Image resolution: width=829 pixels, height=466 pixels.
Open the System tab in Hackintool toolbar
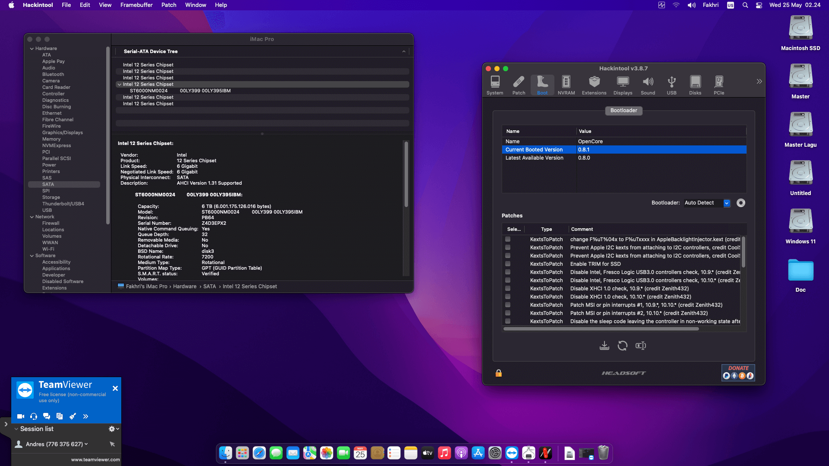coord(495,85)
